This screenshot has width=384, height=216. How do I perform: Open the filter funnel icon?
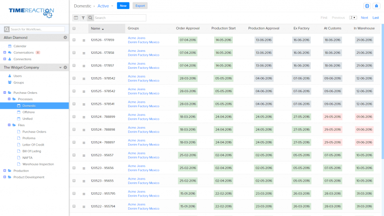(83, 18)
